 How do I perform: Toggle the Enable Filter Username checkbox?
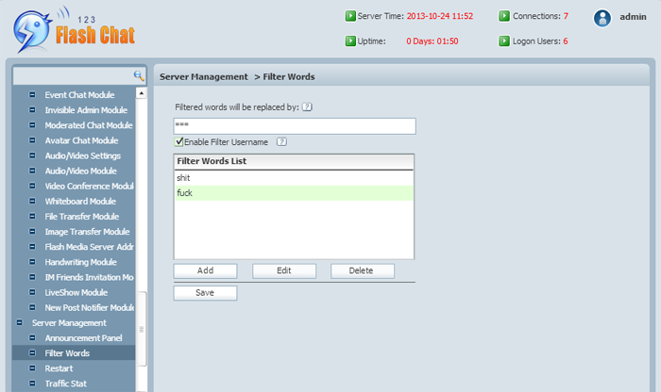179,141
